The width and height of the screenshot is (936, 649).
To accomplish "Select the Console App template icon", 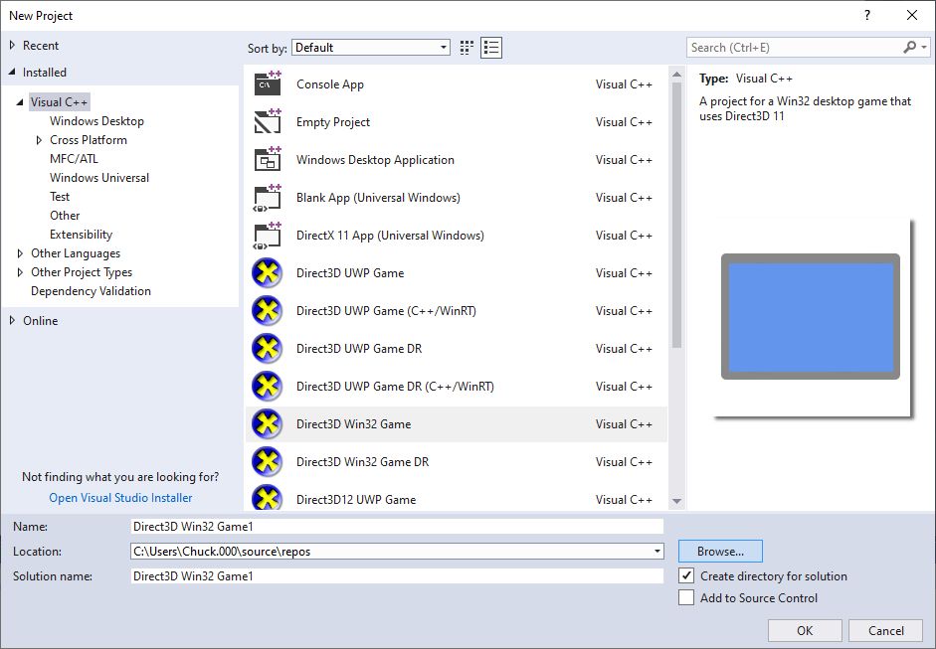I will [x=268, y=83].
